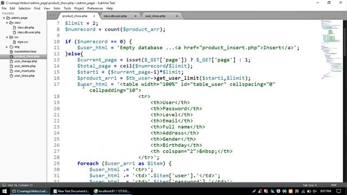The image size is (347, 195).
Task: Open the Selection menu
Action: pos(24,9)
